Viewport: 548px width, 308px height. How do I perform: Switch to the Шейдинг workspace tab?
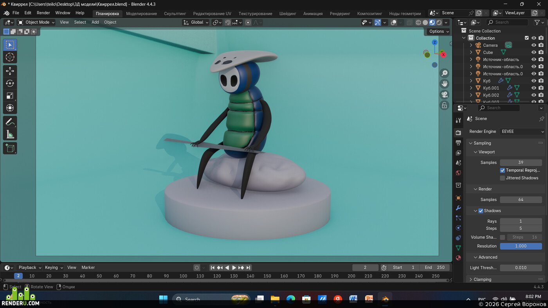point(288,14)
